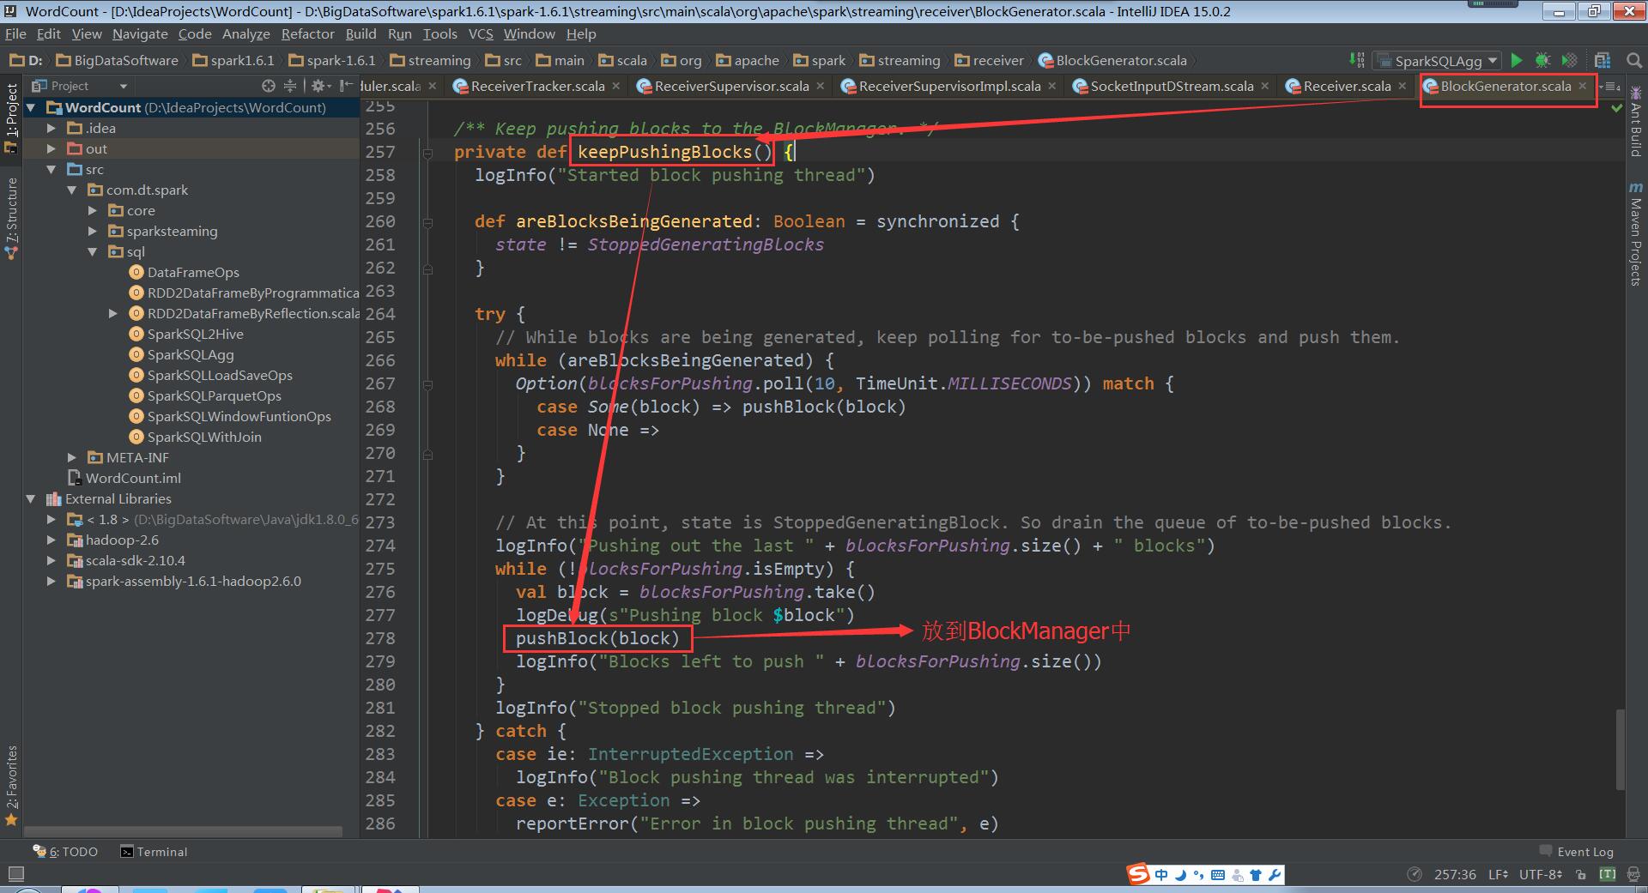Open Search Everywhere magnifier icon
This screenshot has width=1648, height=893.
pyautogui.click(x=1634, y=60)
